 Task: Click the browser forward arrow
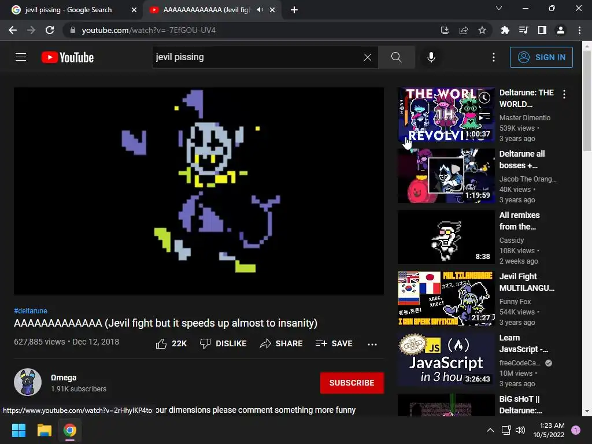click(x=31, y=30)
